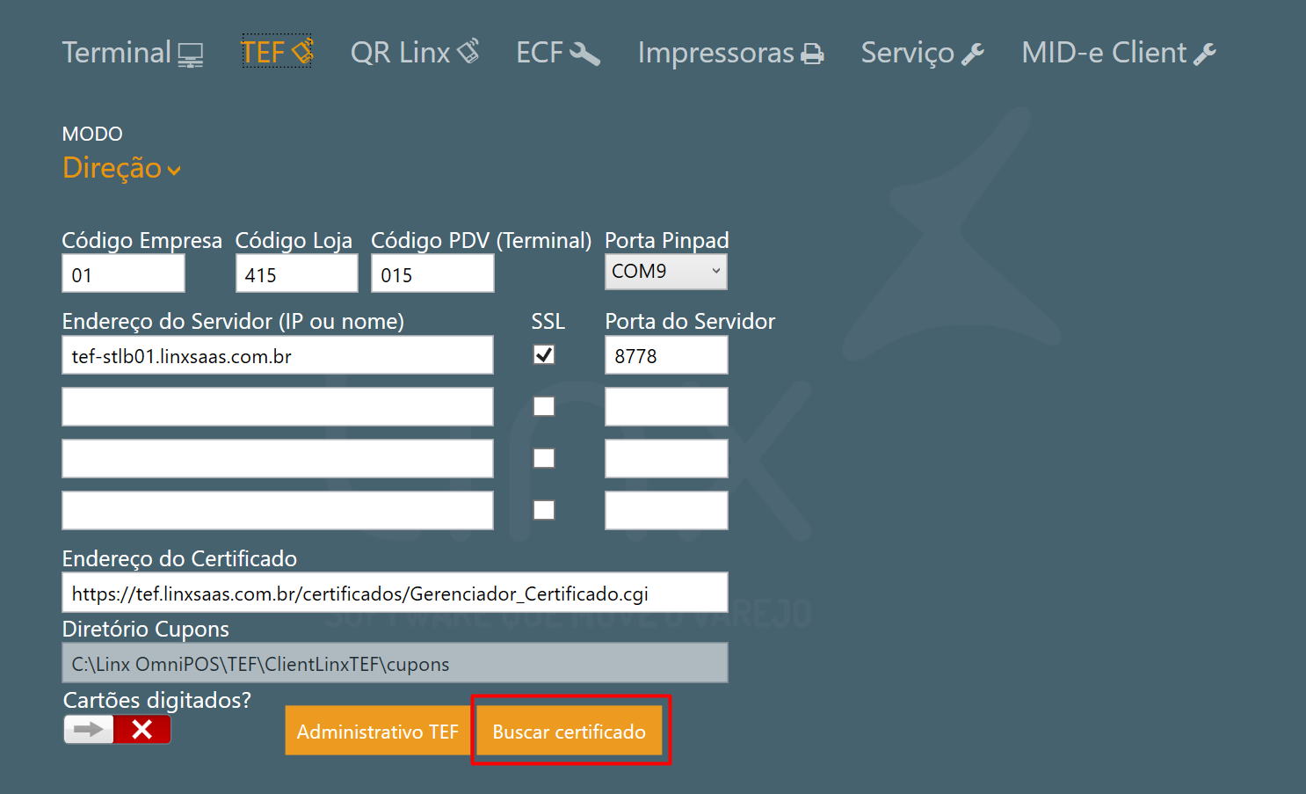Click the Porta do Servidor field 8778
The image size is (1306, 794).
click(x=666, y=355)
